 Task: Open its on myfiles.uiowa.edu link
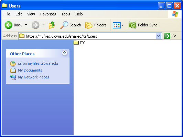click(38, 63)
